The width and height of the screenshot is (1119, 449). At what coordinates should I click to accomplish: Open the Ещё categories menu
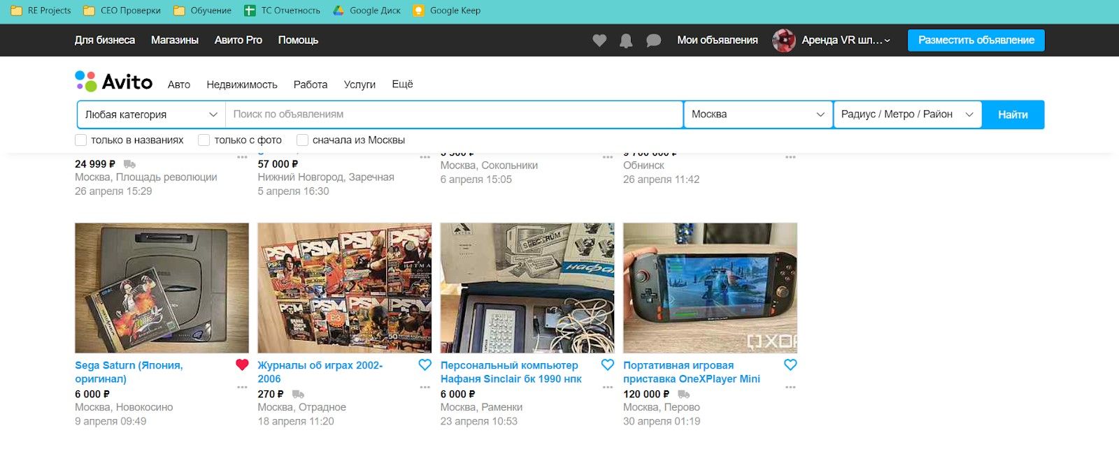coord(402,84)
